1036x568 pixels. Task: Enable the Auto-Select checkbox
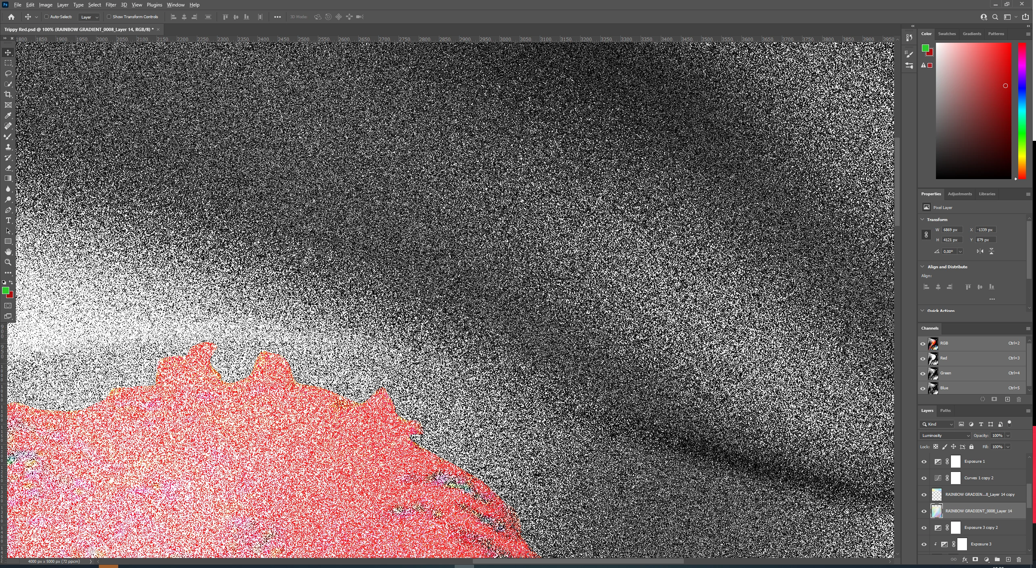click(46, 17)
